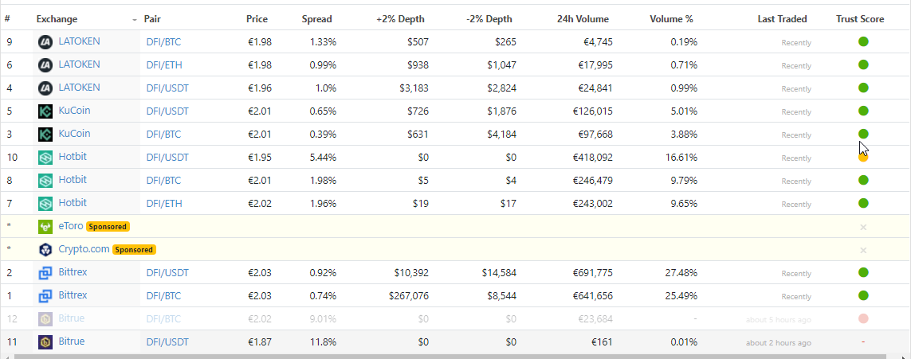Screen dimensions: 915x359
Task: Click the eToro sponsored logo icon
Action: click(x=45, y=227)
